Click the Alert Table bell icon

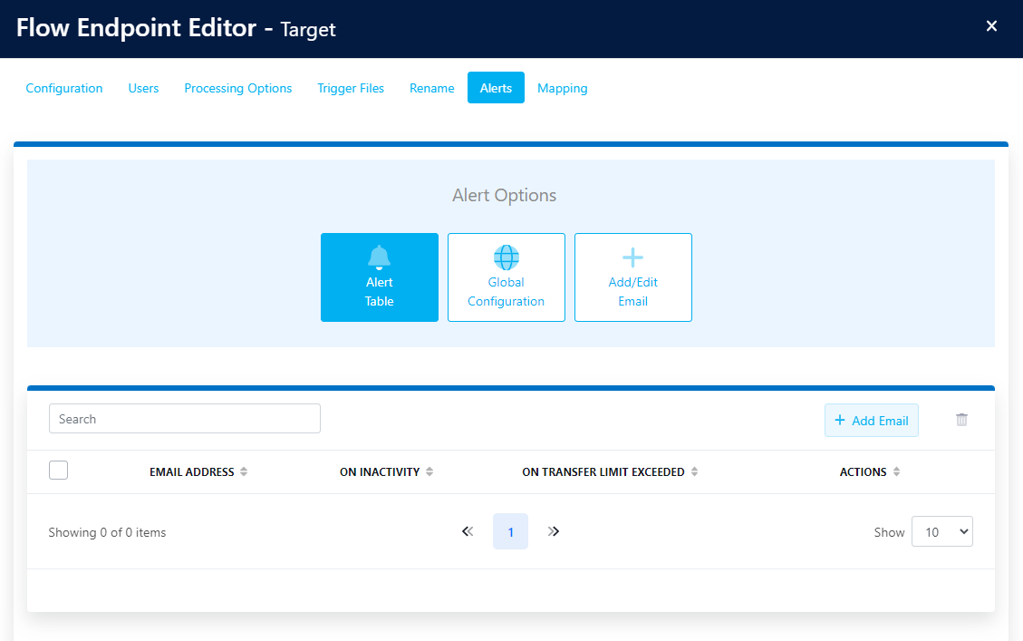click(x=379, y=257)
